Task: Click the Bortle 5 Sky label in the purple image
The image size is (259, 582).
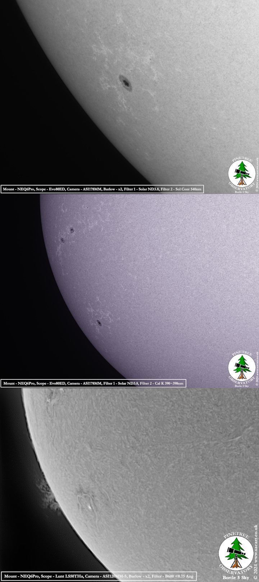Action: (242, 386)
